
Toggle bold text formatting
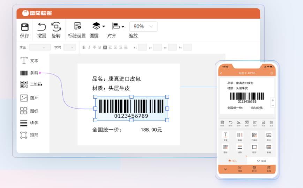tap(84, 48)
